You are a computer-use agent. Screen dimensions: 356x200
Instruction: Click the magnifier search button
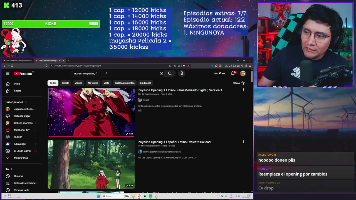pyautogui.click(x=170, y=73)
